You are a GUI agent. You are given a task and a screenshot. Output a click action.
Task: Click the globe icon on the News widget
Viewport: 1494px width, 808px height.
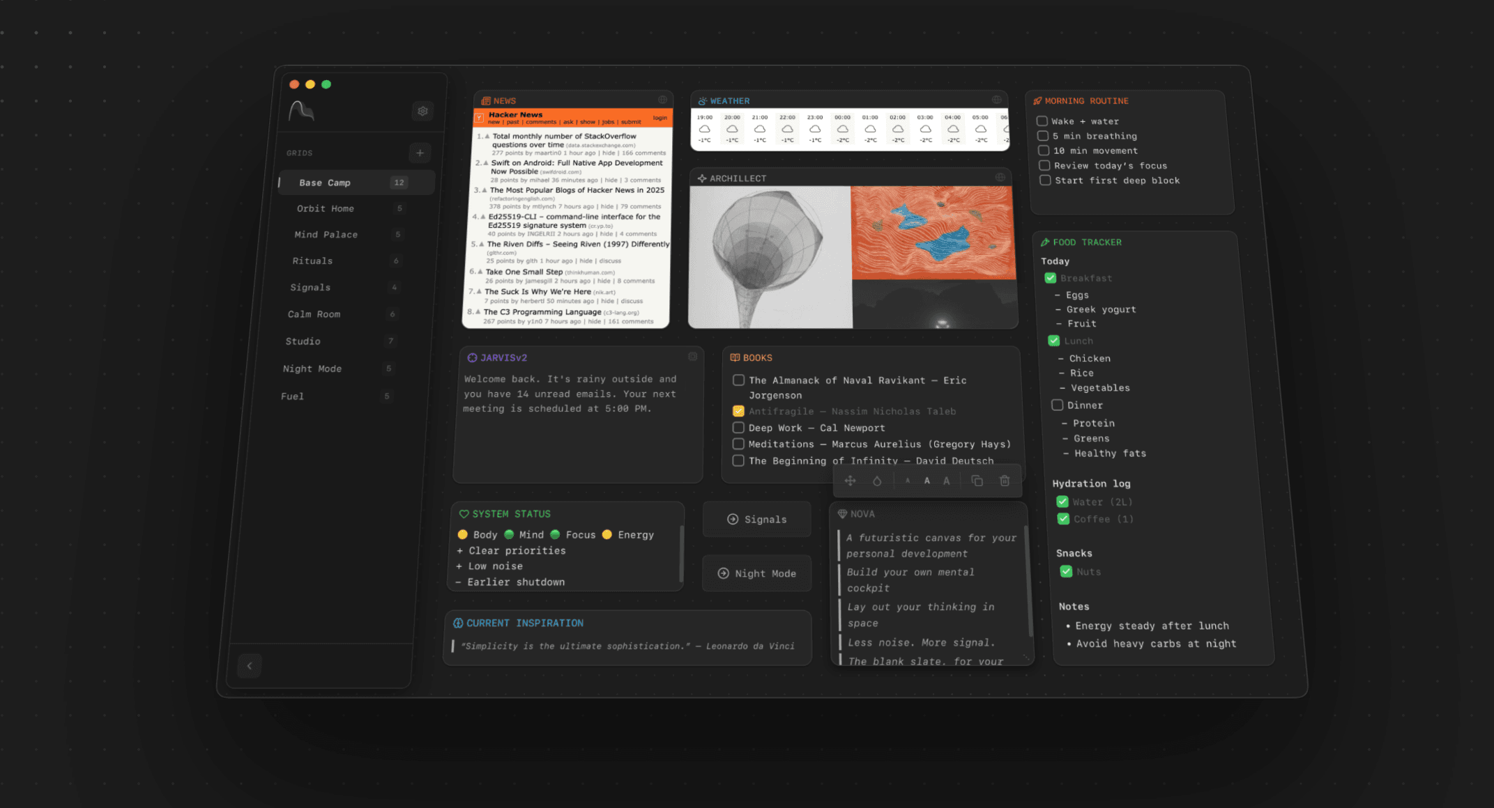pyautogui.click(x=662, y=100)
